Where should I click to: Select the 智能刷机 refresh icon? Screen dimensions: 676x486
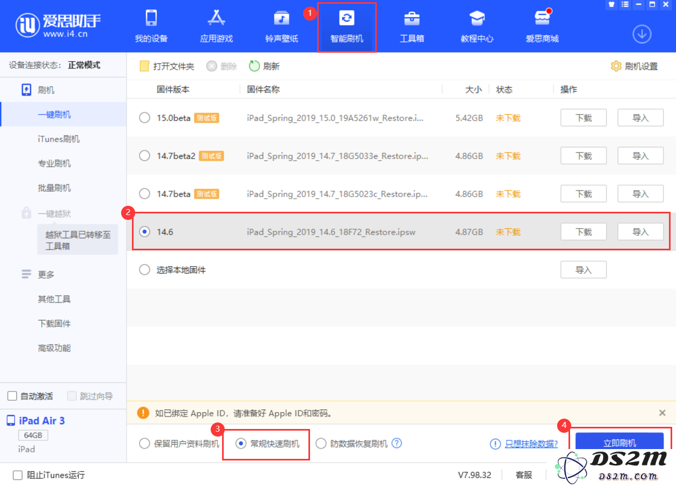(346, 18)
